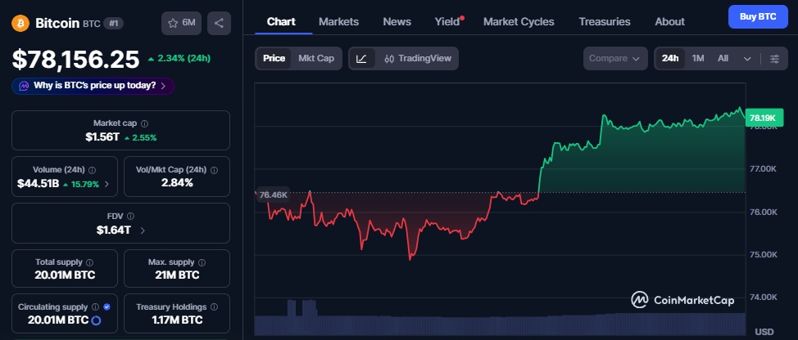Open the Market Cycles tab
Image resolution: width=798 pixels, height=340 pixels.
coord(519,22)
